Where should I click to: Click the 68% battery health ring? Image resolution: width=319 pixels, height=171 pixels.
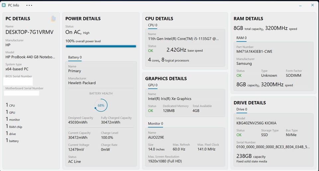(x=101, y=105)
